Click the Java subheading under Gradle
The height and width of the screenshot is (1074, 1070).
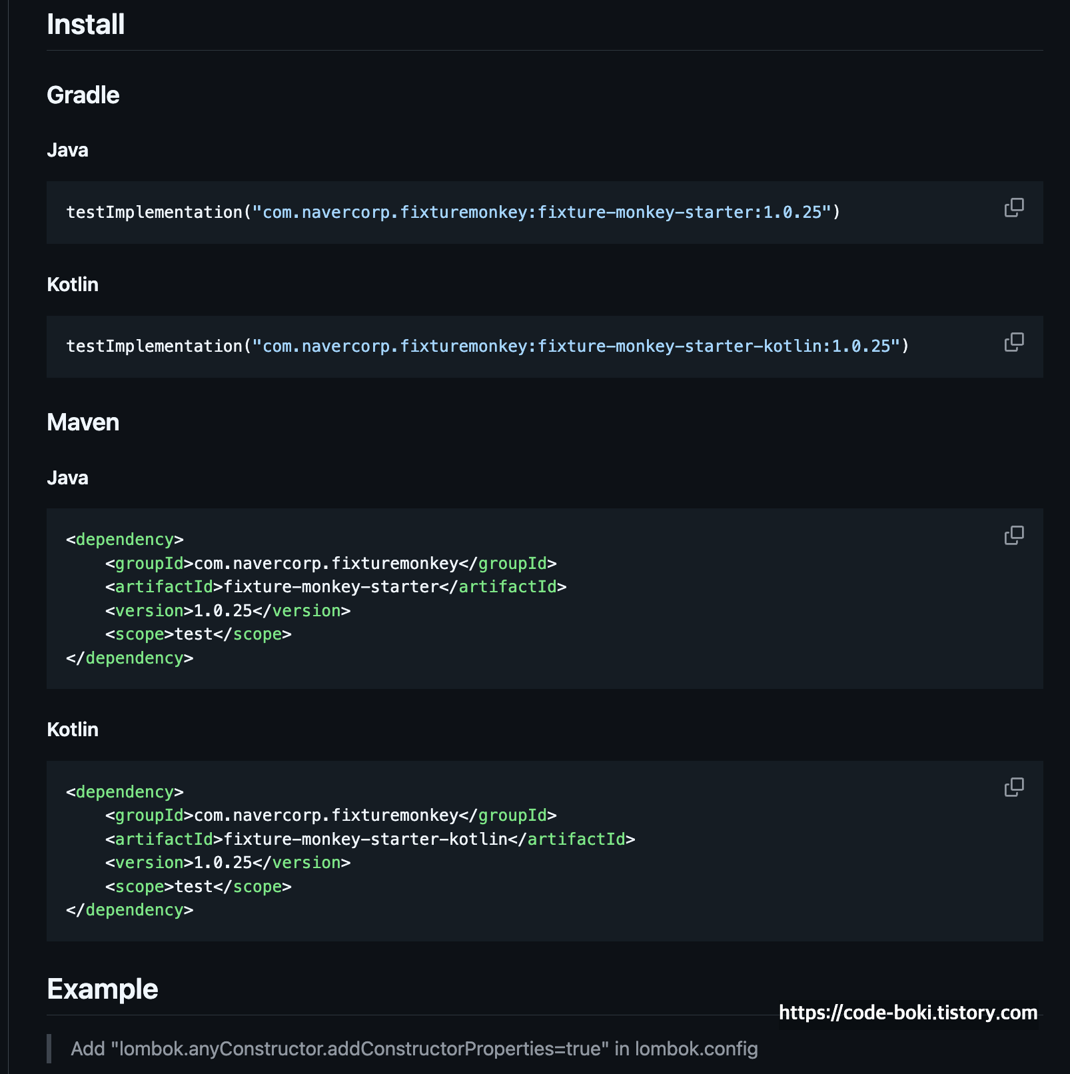tap(67, 150)
